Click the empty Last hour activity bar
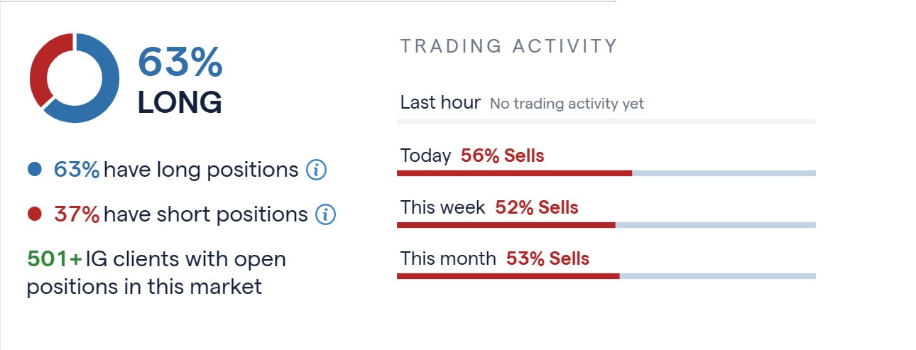The image size is (916, 350). (606, 121)
